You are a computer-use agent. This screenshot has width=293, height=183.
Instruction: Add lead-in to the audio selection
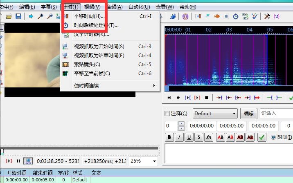click(269, 98)
